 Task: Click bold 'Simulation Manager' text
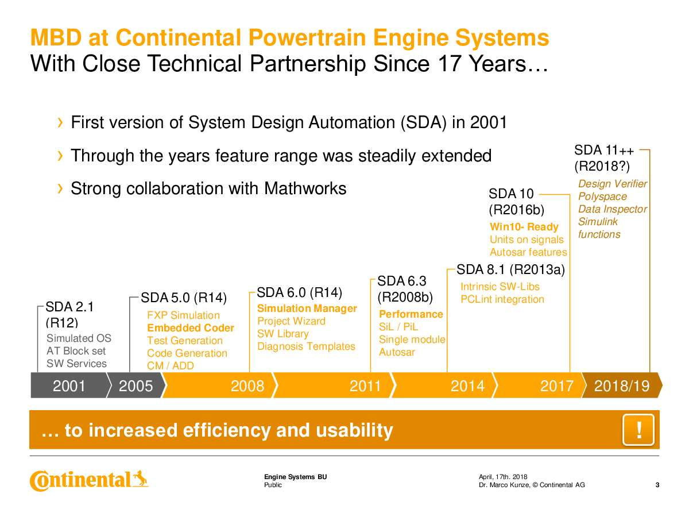click(x=307, y=308)
